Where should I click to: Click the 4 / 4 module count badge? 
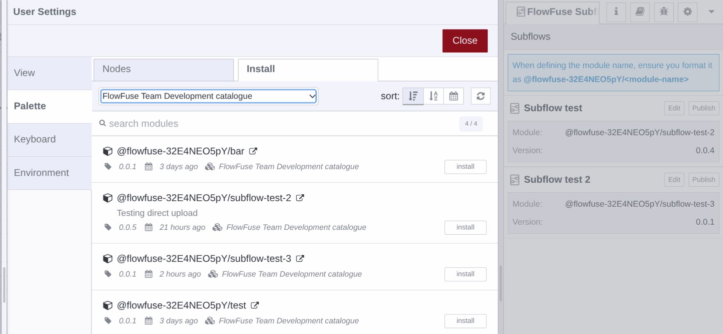[x=471, y=124]
